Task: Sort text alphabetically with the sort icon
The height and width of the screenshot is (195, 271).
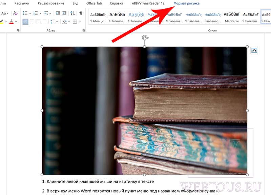Action: [x=72, y=13]
